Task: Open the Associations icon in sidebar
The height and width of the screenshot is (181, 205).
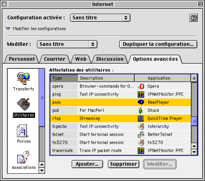Action: [23, 157]
